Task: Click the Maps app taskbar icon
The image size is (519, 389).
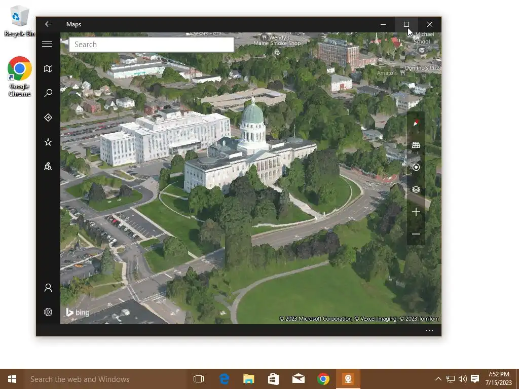Action: [348, 379]
